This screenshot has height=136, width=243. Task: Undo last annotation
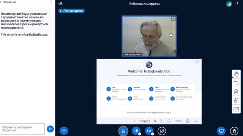point(236,83)
